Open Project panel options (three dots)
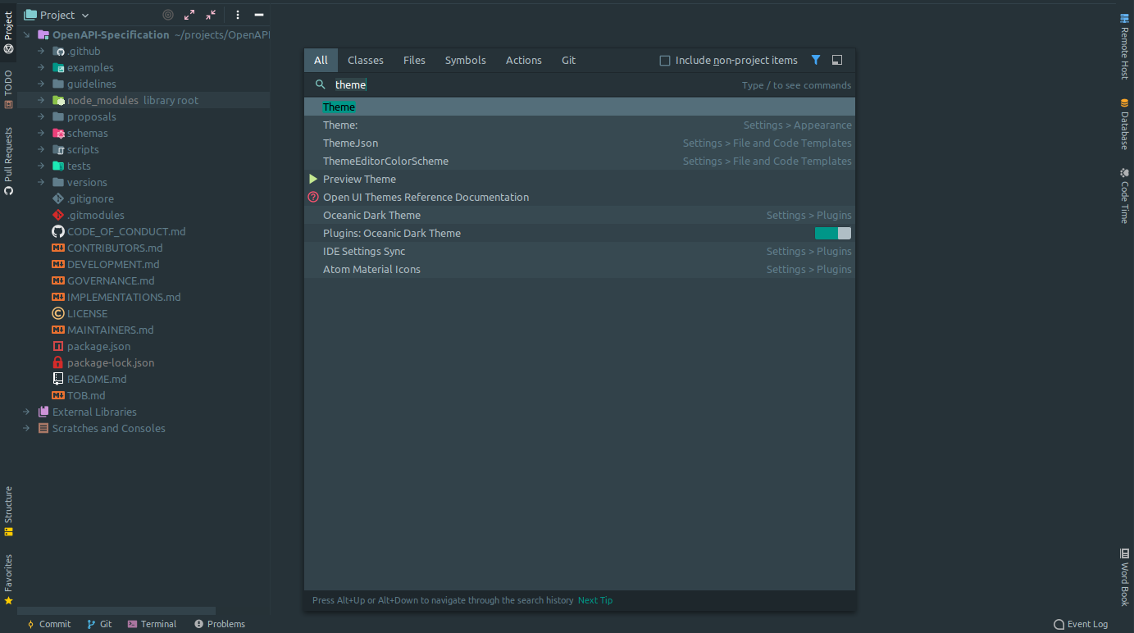Screen dimensions: 1134x633 click(238, 15)
